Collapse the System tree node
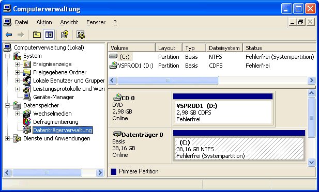This screenshot has width=319, height=192. coord(7,56)
